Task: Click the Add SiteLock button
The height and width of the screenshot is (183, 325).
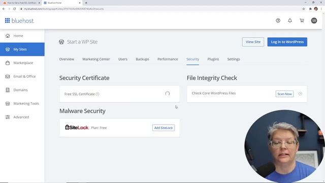Action: pyautogui.click(x=164, y=128)
